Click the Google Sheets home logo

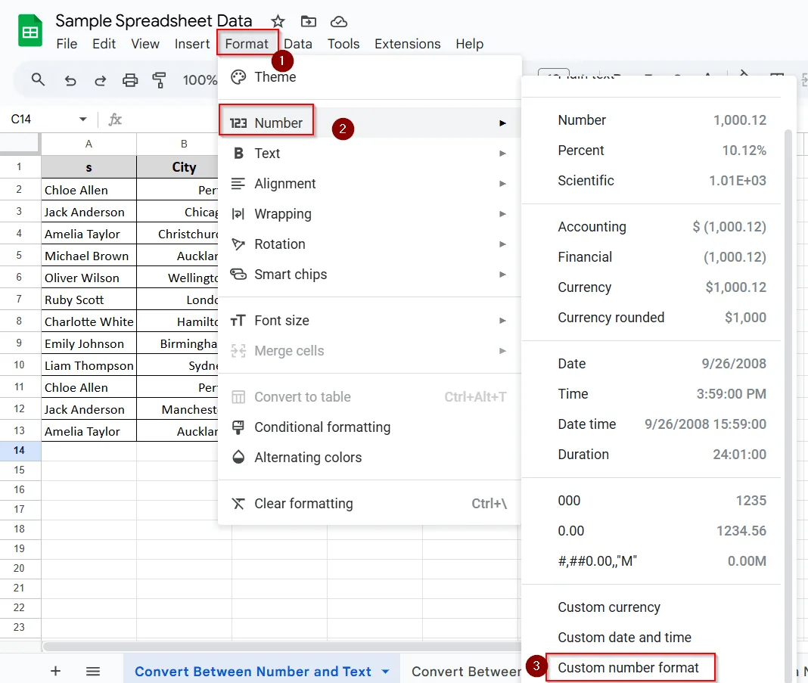tap(30, 31)
